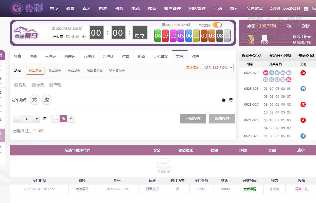This screenshot has width=316, height=203.
Task: Select the 龙 bet option
Action: (34, 100)
